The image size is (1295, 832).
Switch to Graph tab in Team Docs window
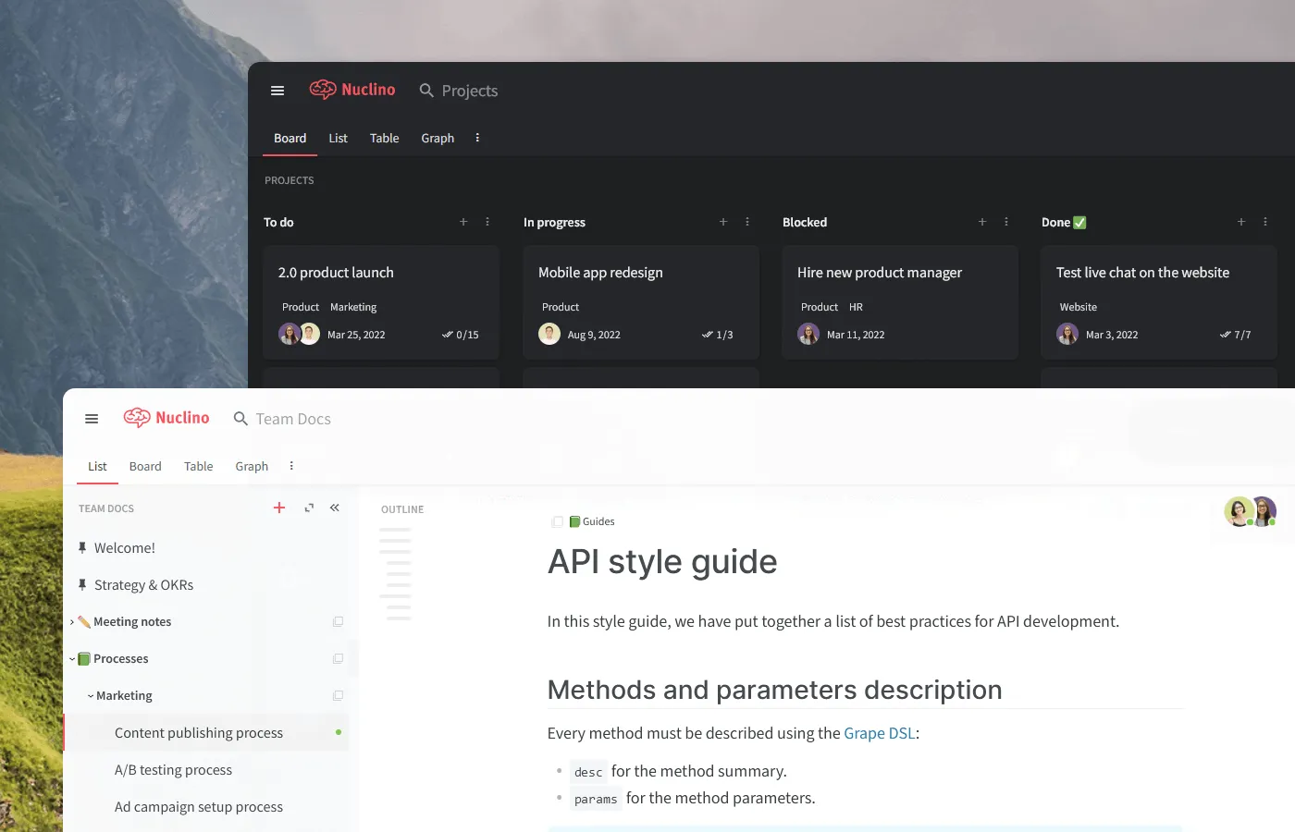252,466
